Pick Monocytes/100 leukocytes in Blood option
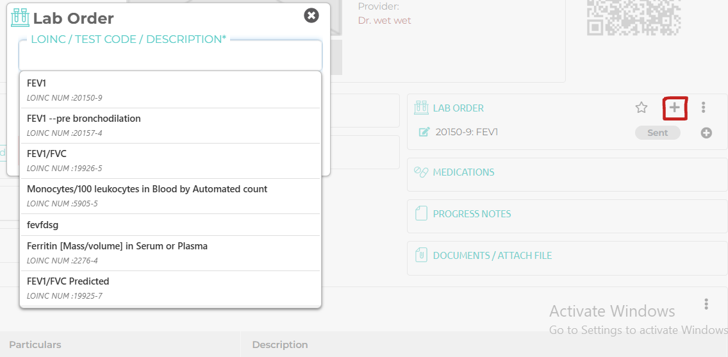Image resolution: width=728 pixels, height=357 pixels. click(170, 196)
